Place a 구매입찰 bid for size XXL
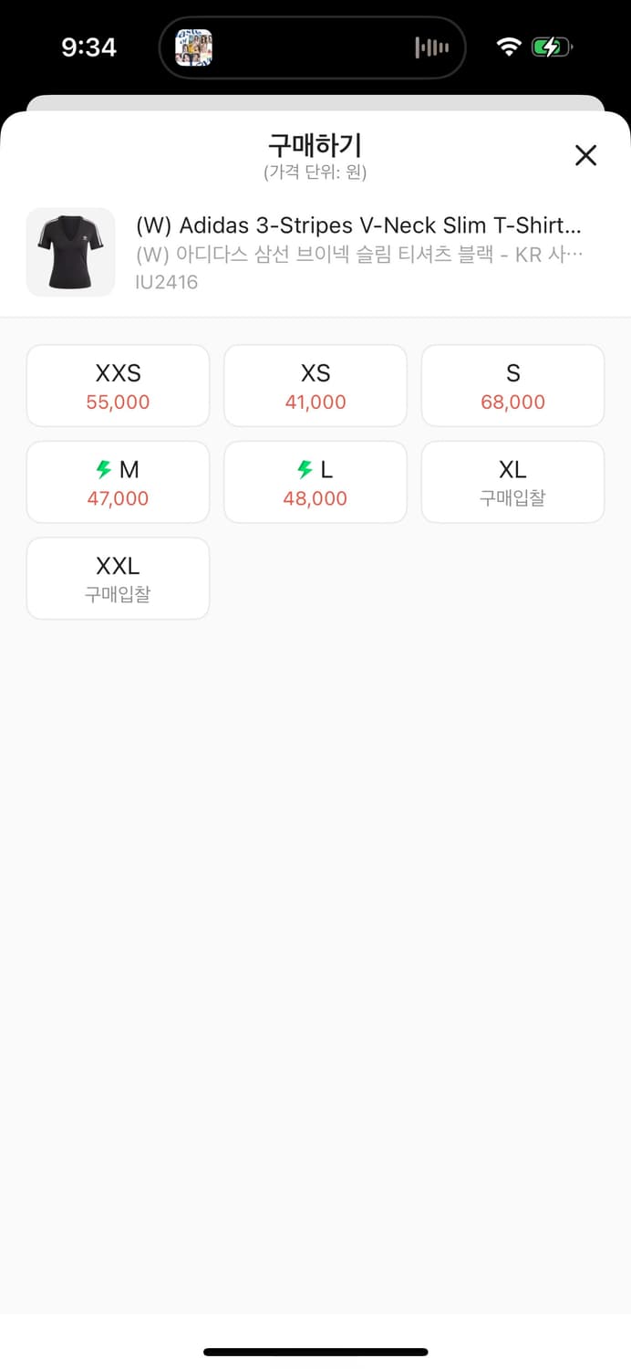631x1369 pixels. 118,579
